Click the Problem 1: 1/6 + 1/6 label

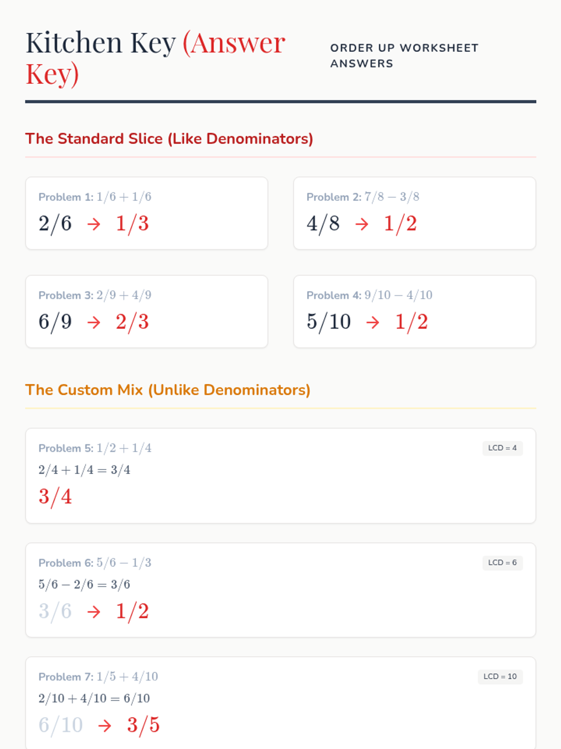click(x=95, y=197)
